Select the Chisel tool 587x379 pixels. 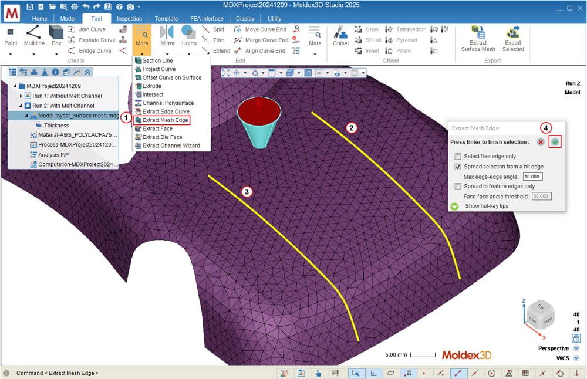tap(340, 36)
